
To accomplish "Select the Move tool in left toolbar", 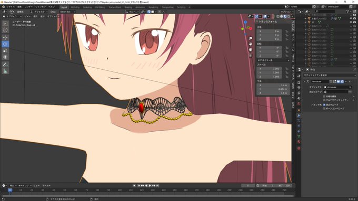I will pyautogui.click(x=5, y=37).
